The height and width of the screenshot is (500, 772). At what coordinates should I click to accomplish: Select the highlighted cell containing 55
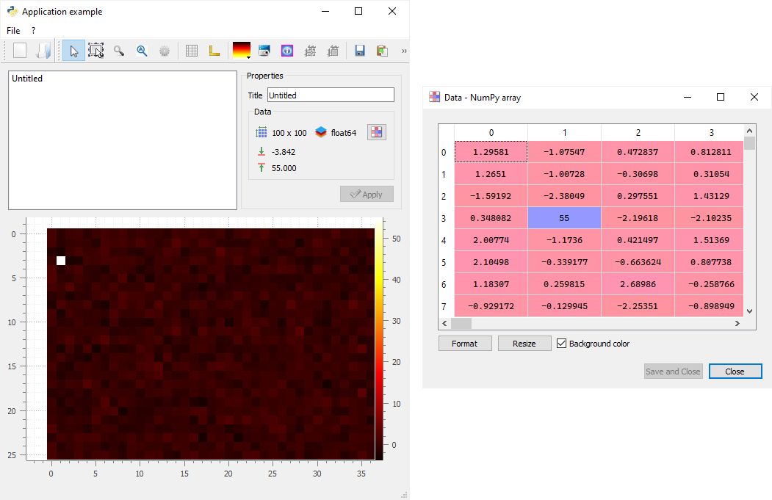click(x=564, y=218)
